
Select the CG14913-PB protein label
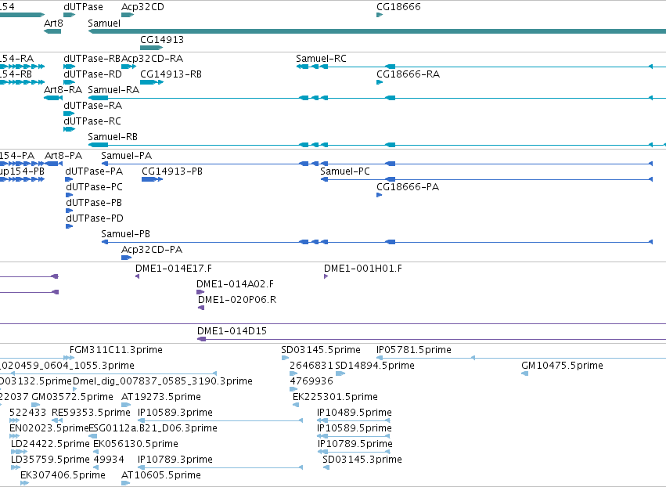pos(172,171)
